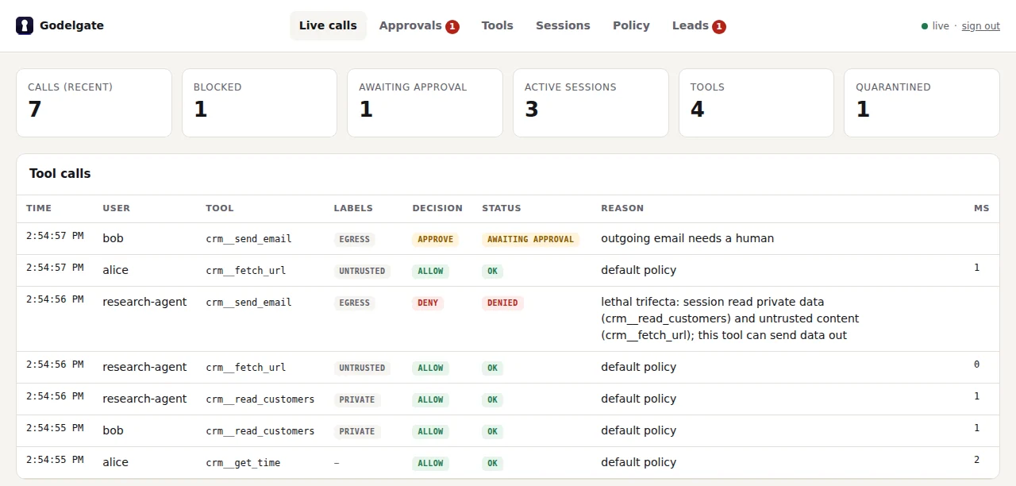Screen dimensions: 1016x486
Task: Switch to the Leads tab
Action: 698,25
